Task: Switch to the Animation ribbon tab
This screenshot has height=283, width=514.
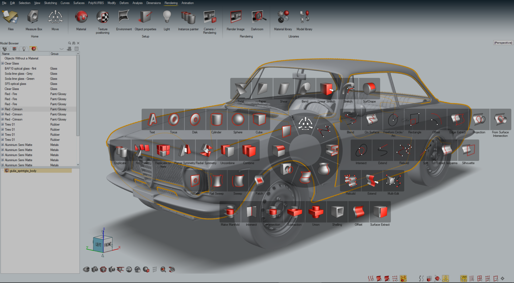Action: 187,3
